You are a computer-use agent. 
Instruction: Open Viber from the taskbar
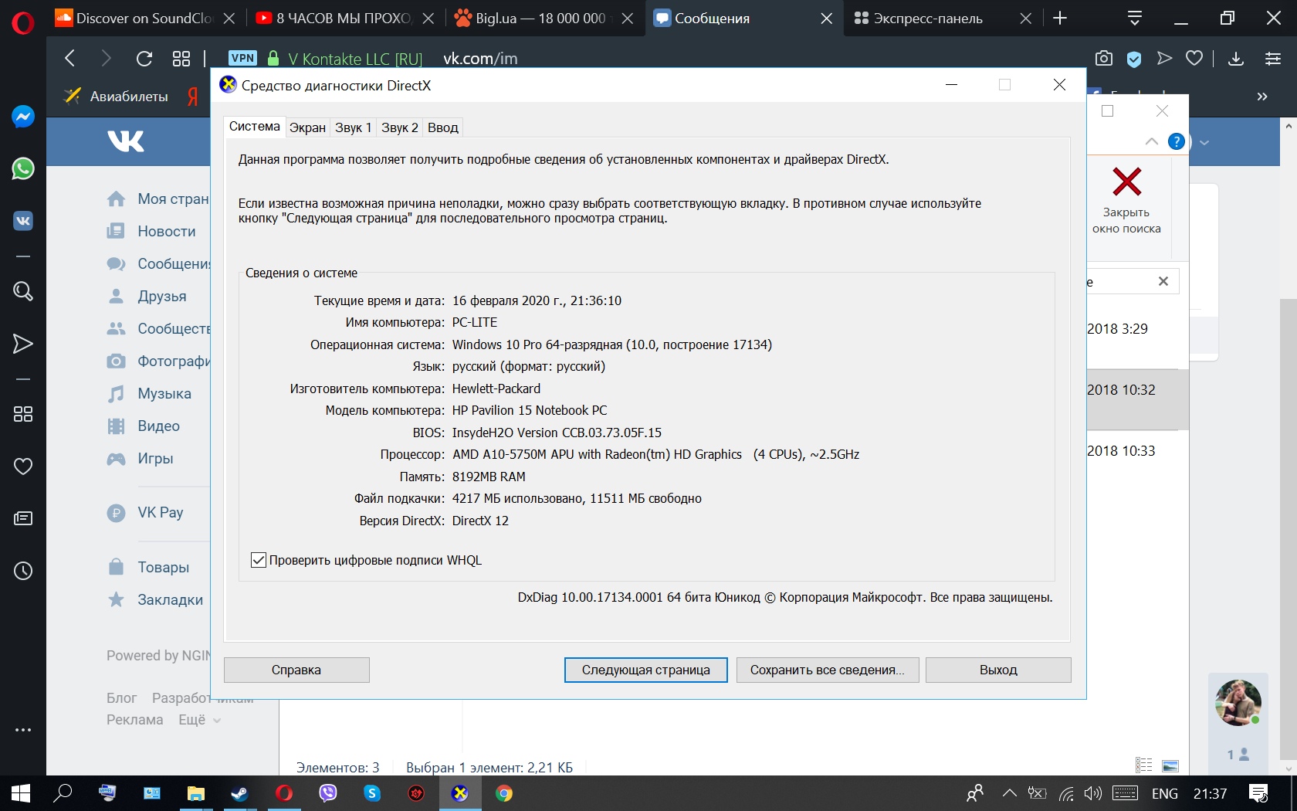point(328,793)
